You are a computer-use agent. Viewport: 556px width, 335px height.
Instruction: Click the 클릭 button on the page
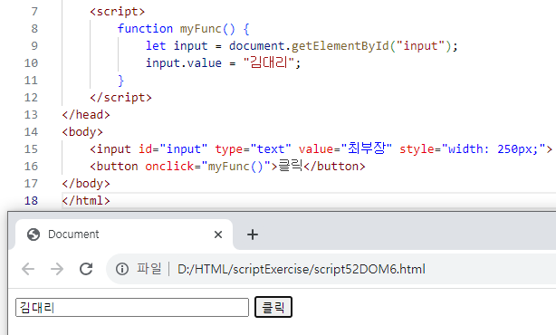[273, 307]
